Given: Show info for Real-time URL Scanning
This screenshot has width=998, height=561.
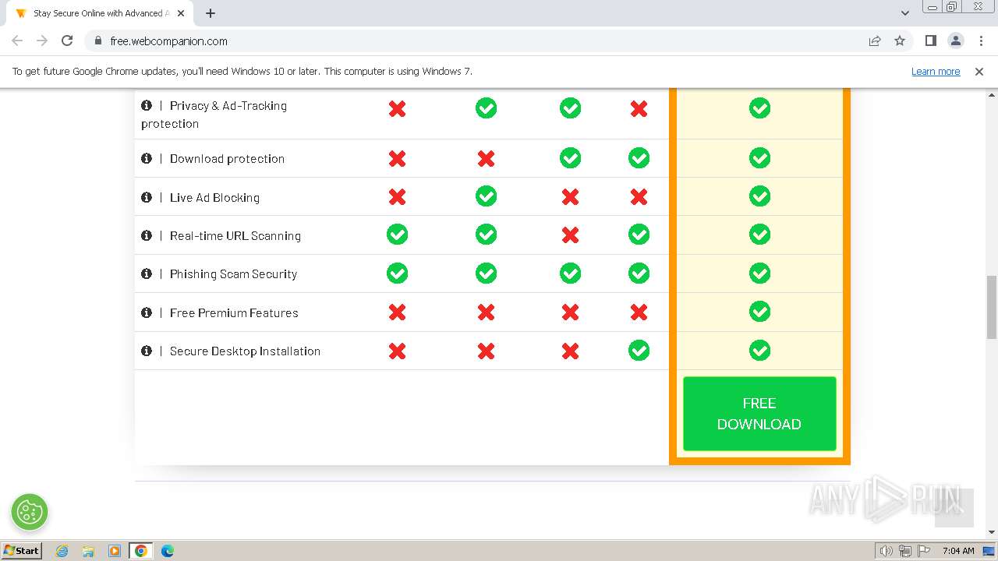Looking at the screenshot, I should [146, 235].
